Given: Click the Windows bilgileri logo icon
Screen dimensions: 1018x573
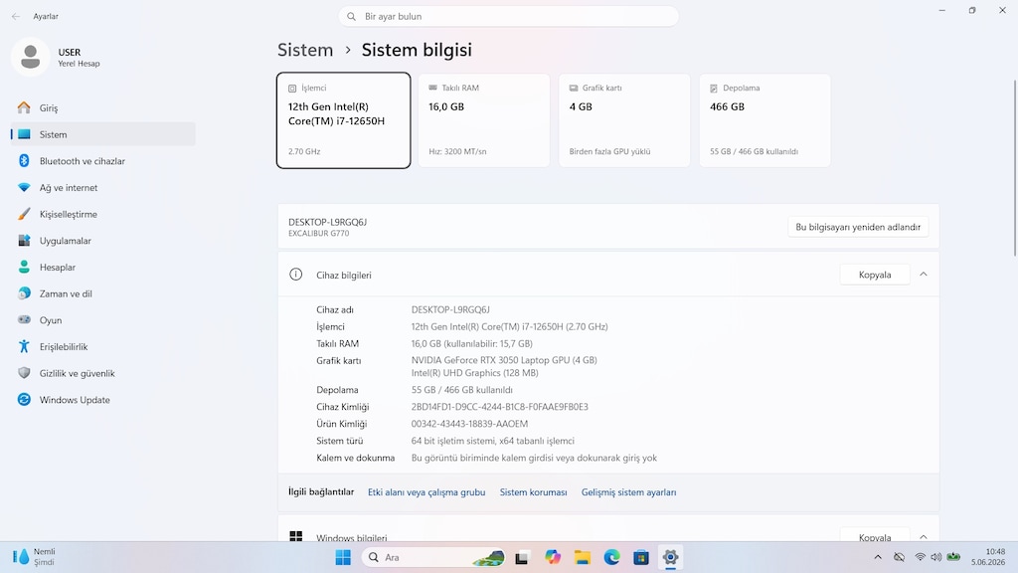Looking at the screenshot, I should pyautogui.click(x=295, y=536).
